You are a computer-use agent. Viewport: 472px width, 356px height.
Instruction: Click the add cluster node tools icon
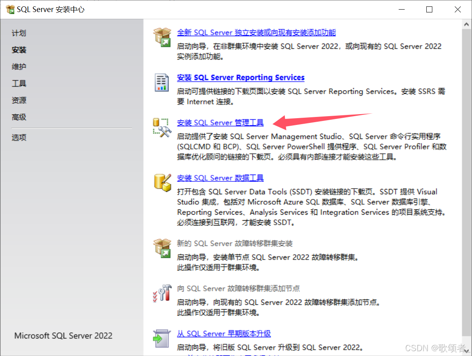[162, 293]
